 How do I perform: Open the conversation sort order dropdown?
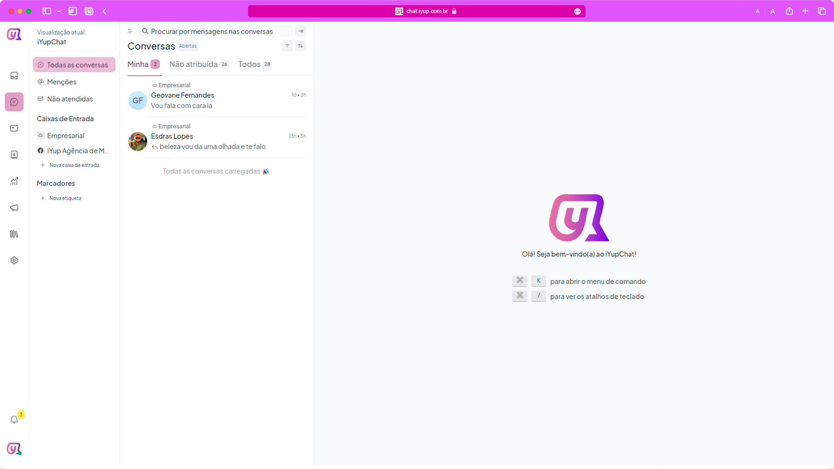point(301,46)
